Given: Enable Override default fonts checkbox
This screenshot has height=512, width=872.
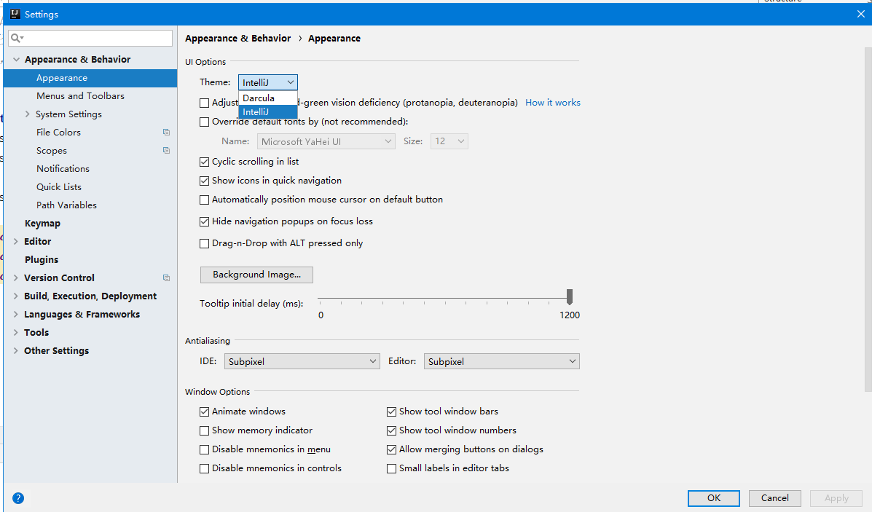Looking at the screenshot, I should click(x=204, y=122).
